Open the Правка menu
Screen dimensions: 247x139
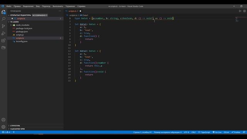(x=17, y=6)
